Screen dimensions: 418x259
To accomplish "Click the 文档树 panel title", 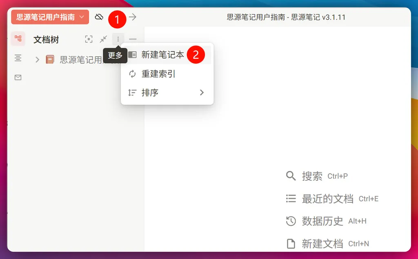I will click(46, 40).
